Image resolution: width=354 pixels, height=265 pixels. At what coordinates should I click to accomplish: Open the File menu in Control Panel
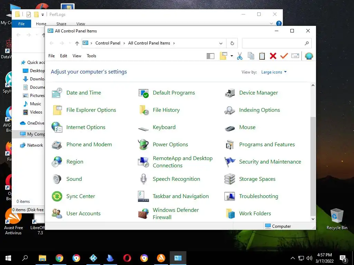click(52, 56)
